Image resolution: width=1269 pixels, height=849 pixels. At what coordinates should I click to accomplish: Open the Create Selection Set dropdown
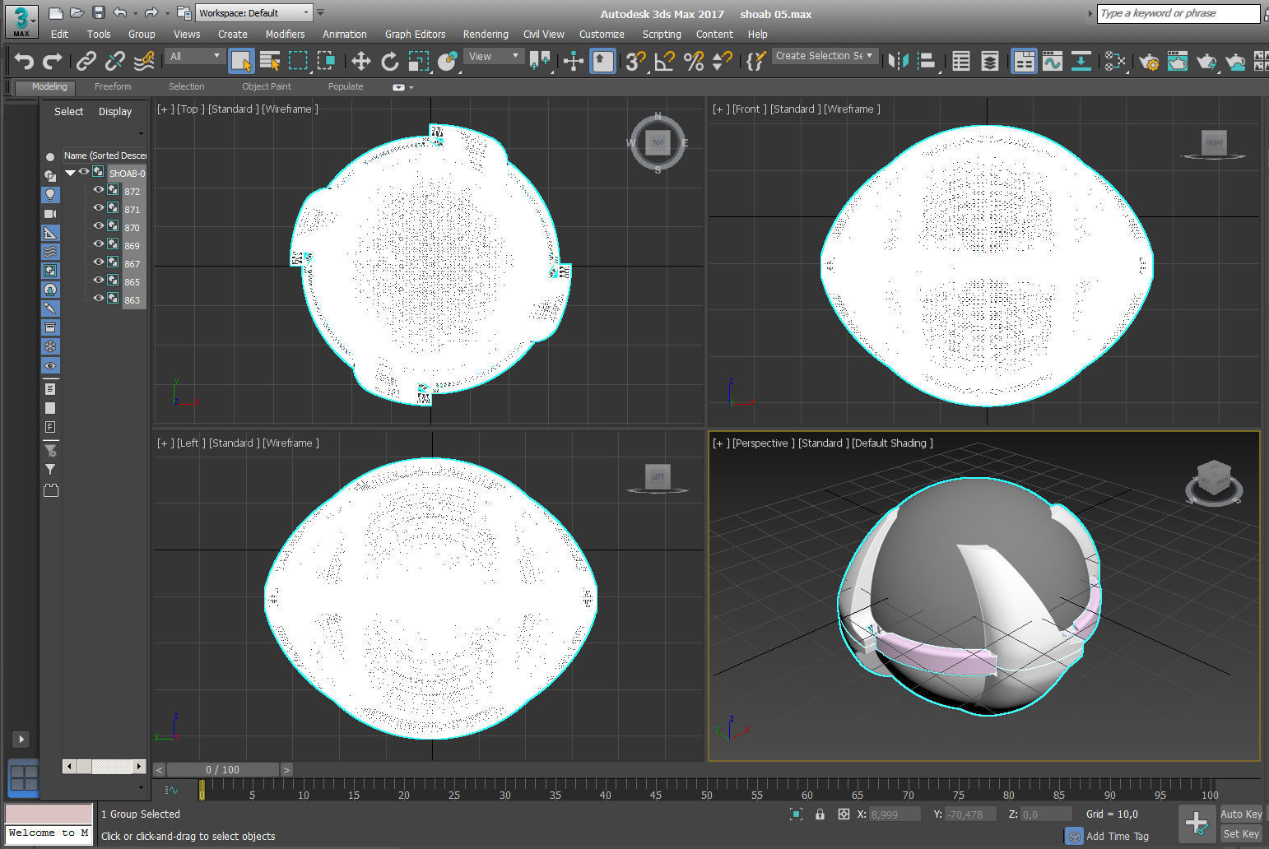point(825,56)
